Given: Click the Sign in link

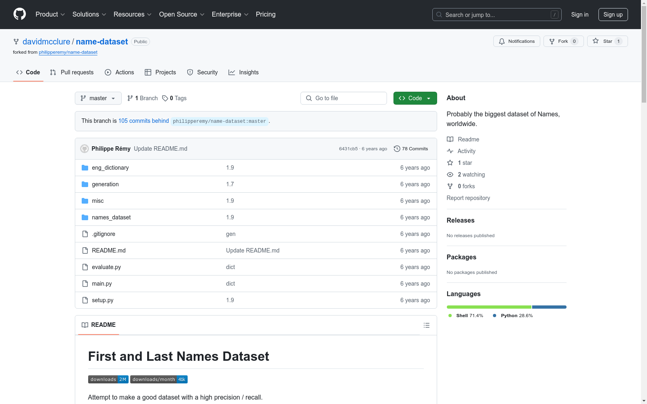Looking at the screenshot, I should tap(579, 15).
